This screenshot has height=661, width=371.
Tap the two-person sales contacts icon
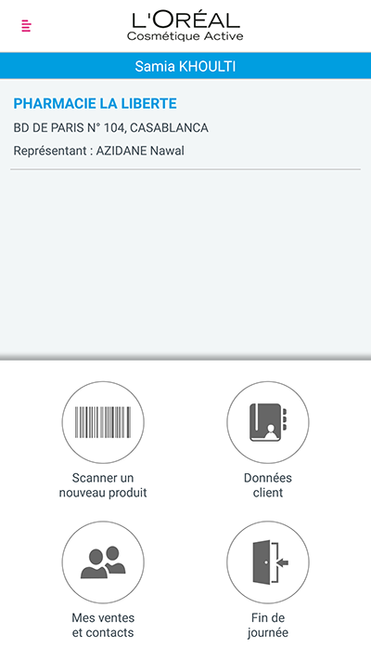coord(103,562)
